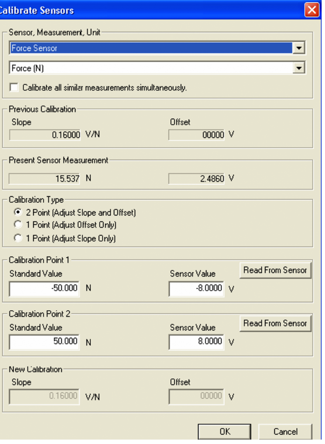
Task: Choose 1 Point Adjust Slope Only option
Action: [x=18, y=238]
